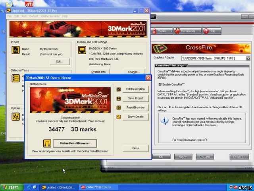Open the File menu in 3DMark2001
The image size is (254, 191).
pyautogui.click(x=10, y=16)
